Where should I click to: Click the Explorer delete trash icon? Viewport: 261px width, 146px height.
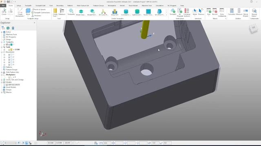click(x=13, y=28)
